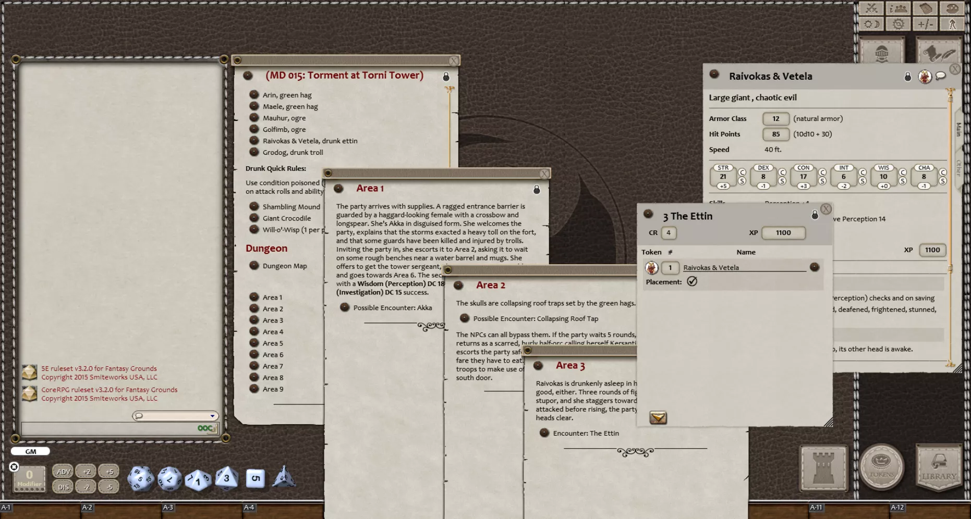Screen dimensions: 971x519
Task: Click the STR check C button
Action: point(742,172)
